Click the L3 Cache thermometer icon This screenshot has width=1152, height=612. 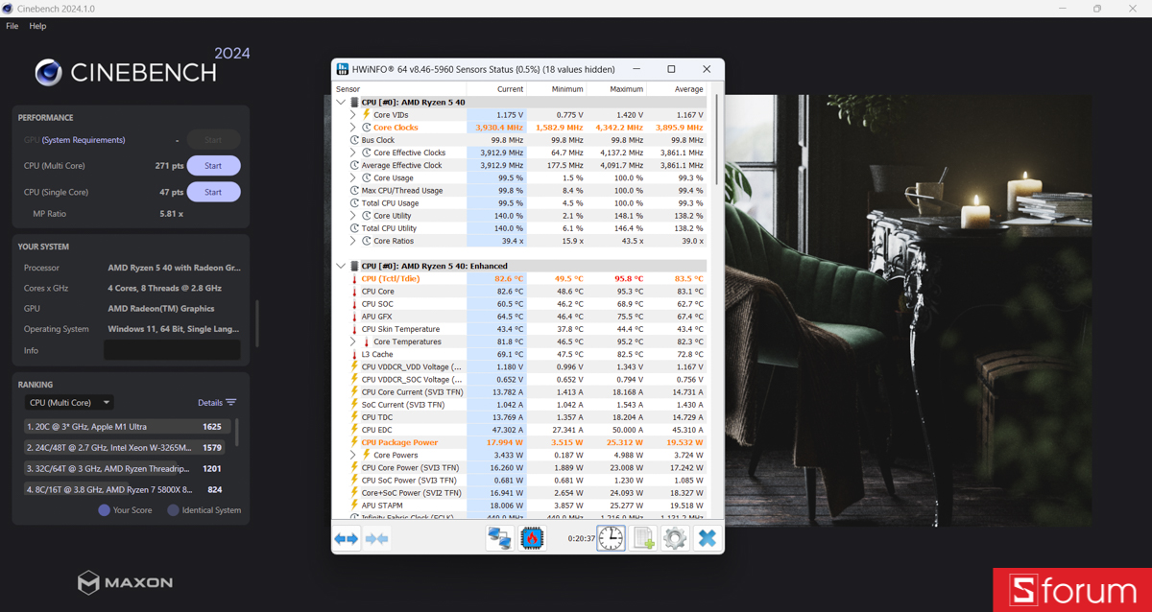[354, 354]
